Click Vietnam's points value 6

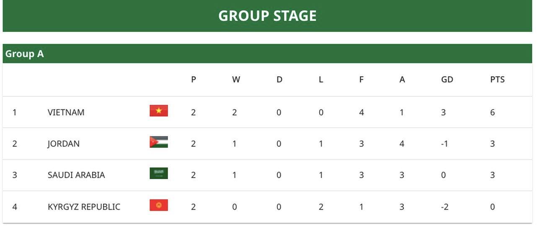(x=492, y=112)
